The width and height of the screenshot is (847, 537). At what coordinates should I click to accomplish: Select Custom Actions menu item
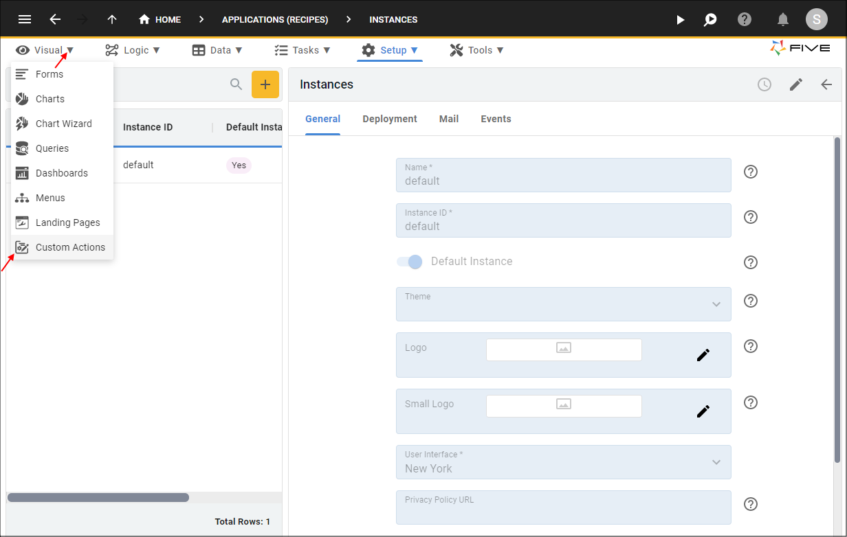tap(62, 247)
